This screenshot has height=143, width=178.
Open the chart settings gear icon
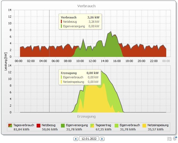coord(175,138)
